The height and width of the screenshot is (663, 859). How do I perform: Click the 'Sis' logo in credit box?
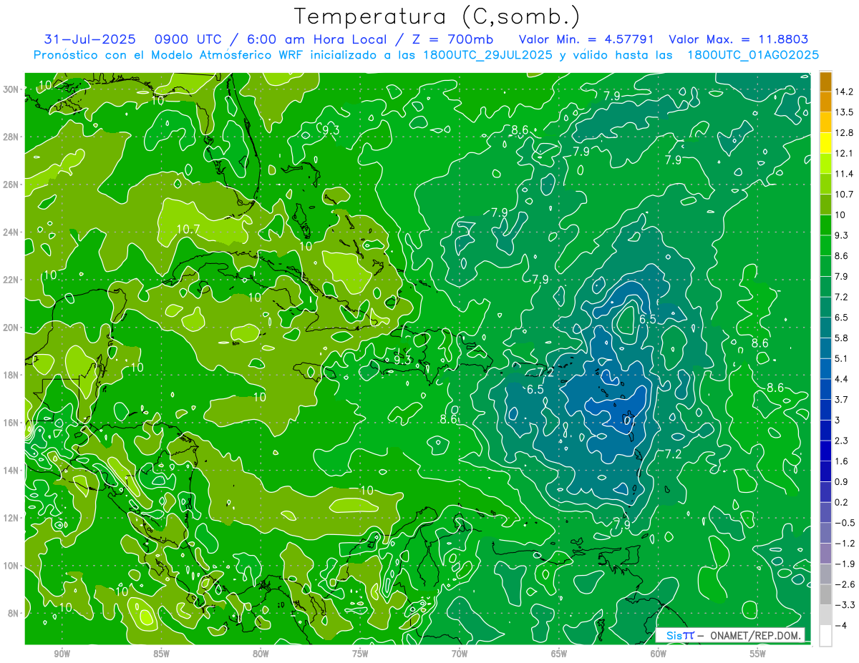pos(674,635)
